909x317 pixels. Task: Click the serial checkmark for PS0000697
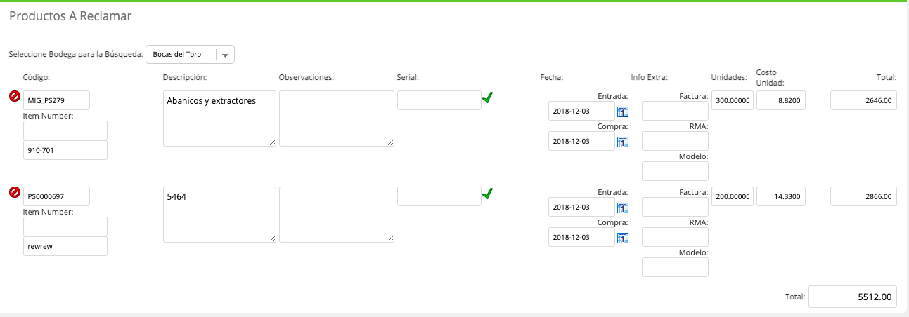point(487,194)
